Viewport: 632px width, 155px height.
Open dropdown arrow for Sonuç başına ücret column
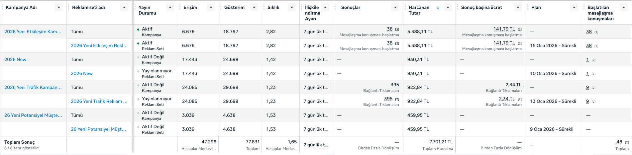(x=518, y=7)
